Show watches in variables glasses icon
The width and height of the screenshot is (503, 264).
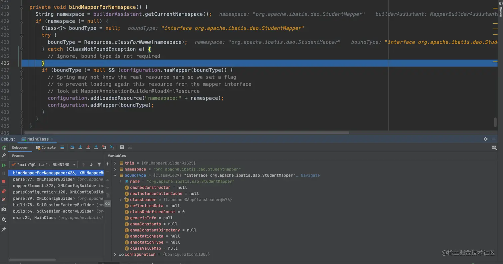[107, 203]
